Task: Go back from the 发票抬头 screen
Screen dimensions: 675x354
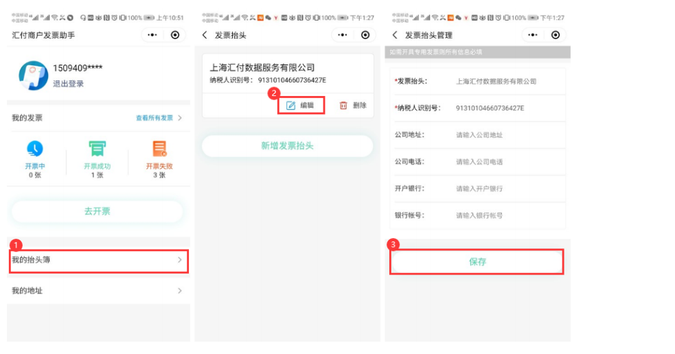Action: point(205,35)
